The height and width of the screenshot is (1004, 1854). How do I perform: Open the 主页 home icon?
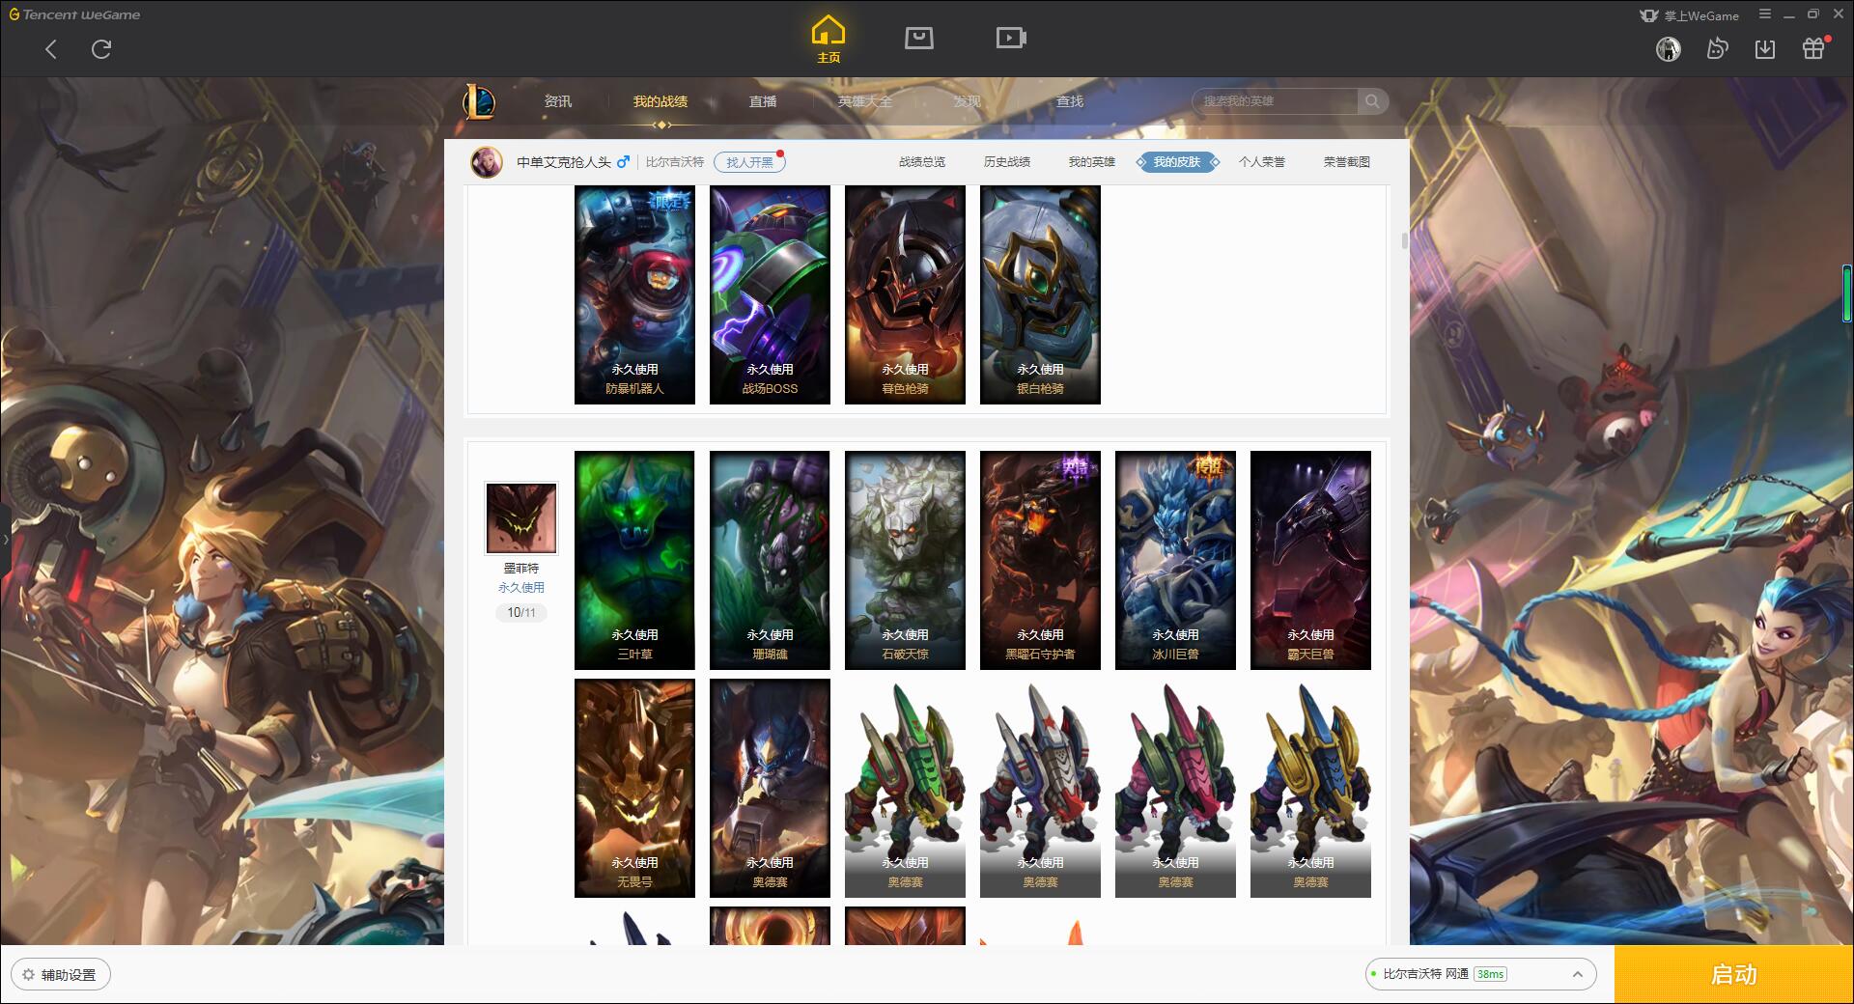829,40
